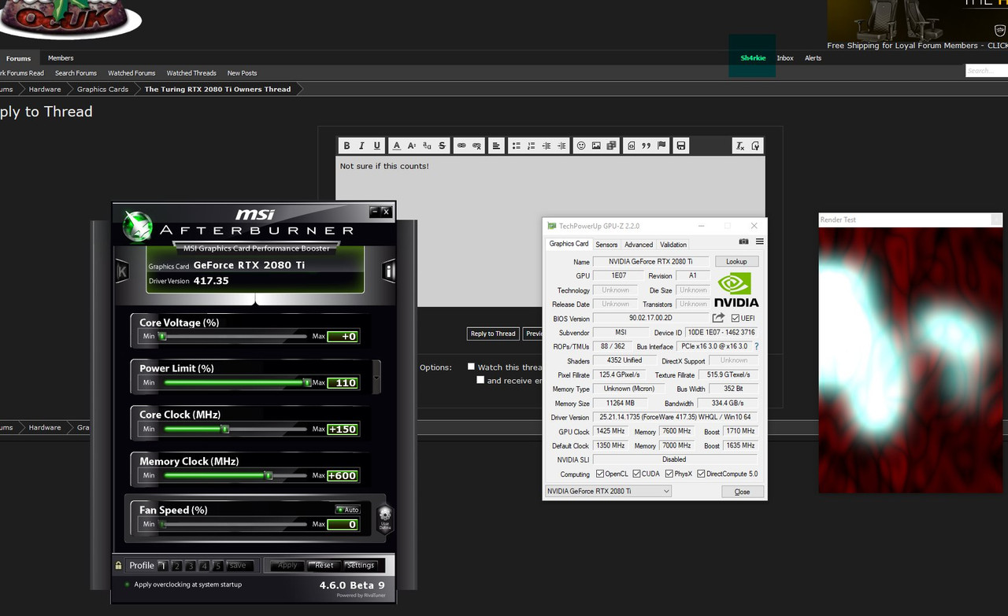The image size is (1008, 616).
Task: Check the receive email notifications box
Action: click(x=480, y=380)
